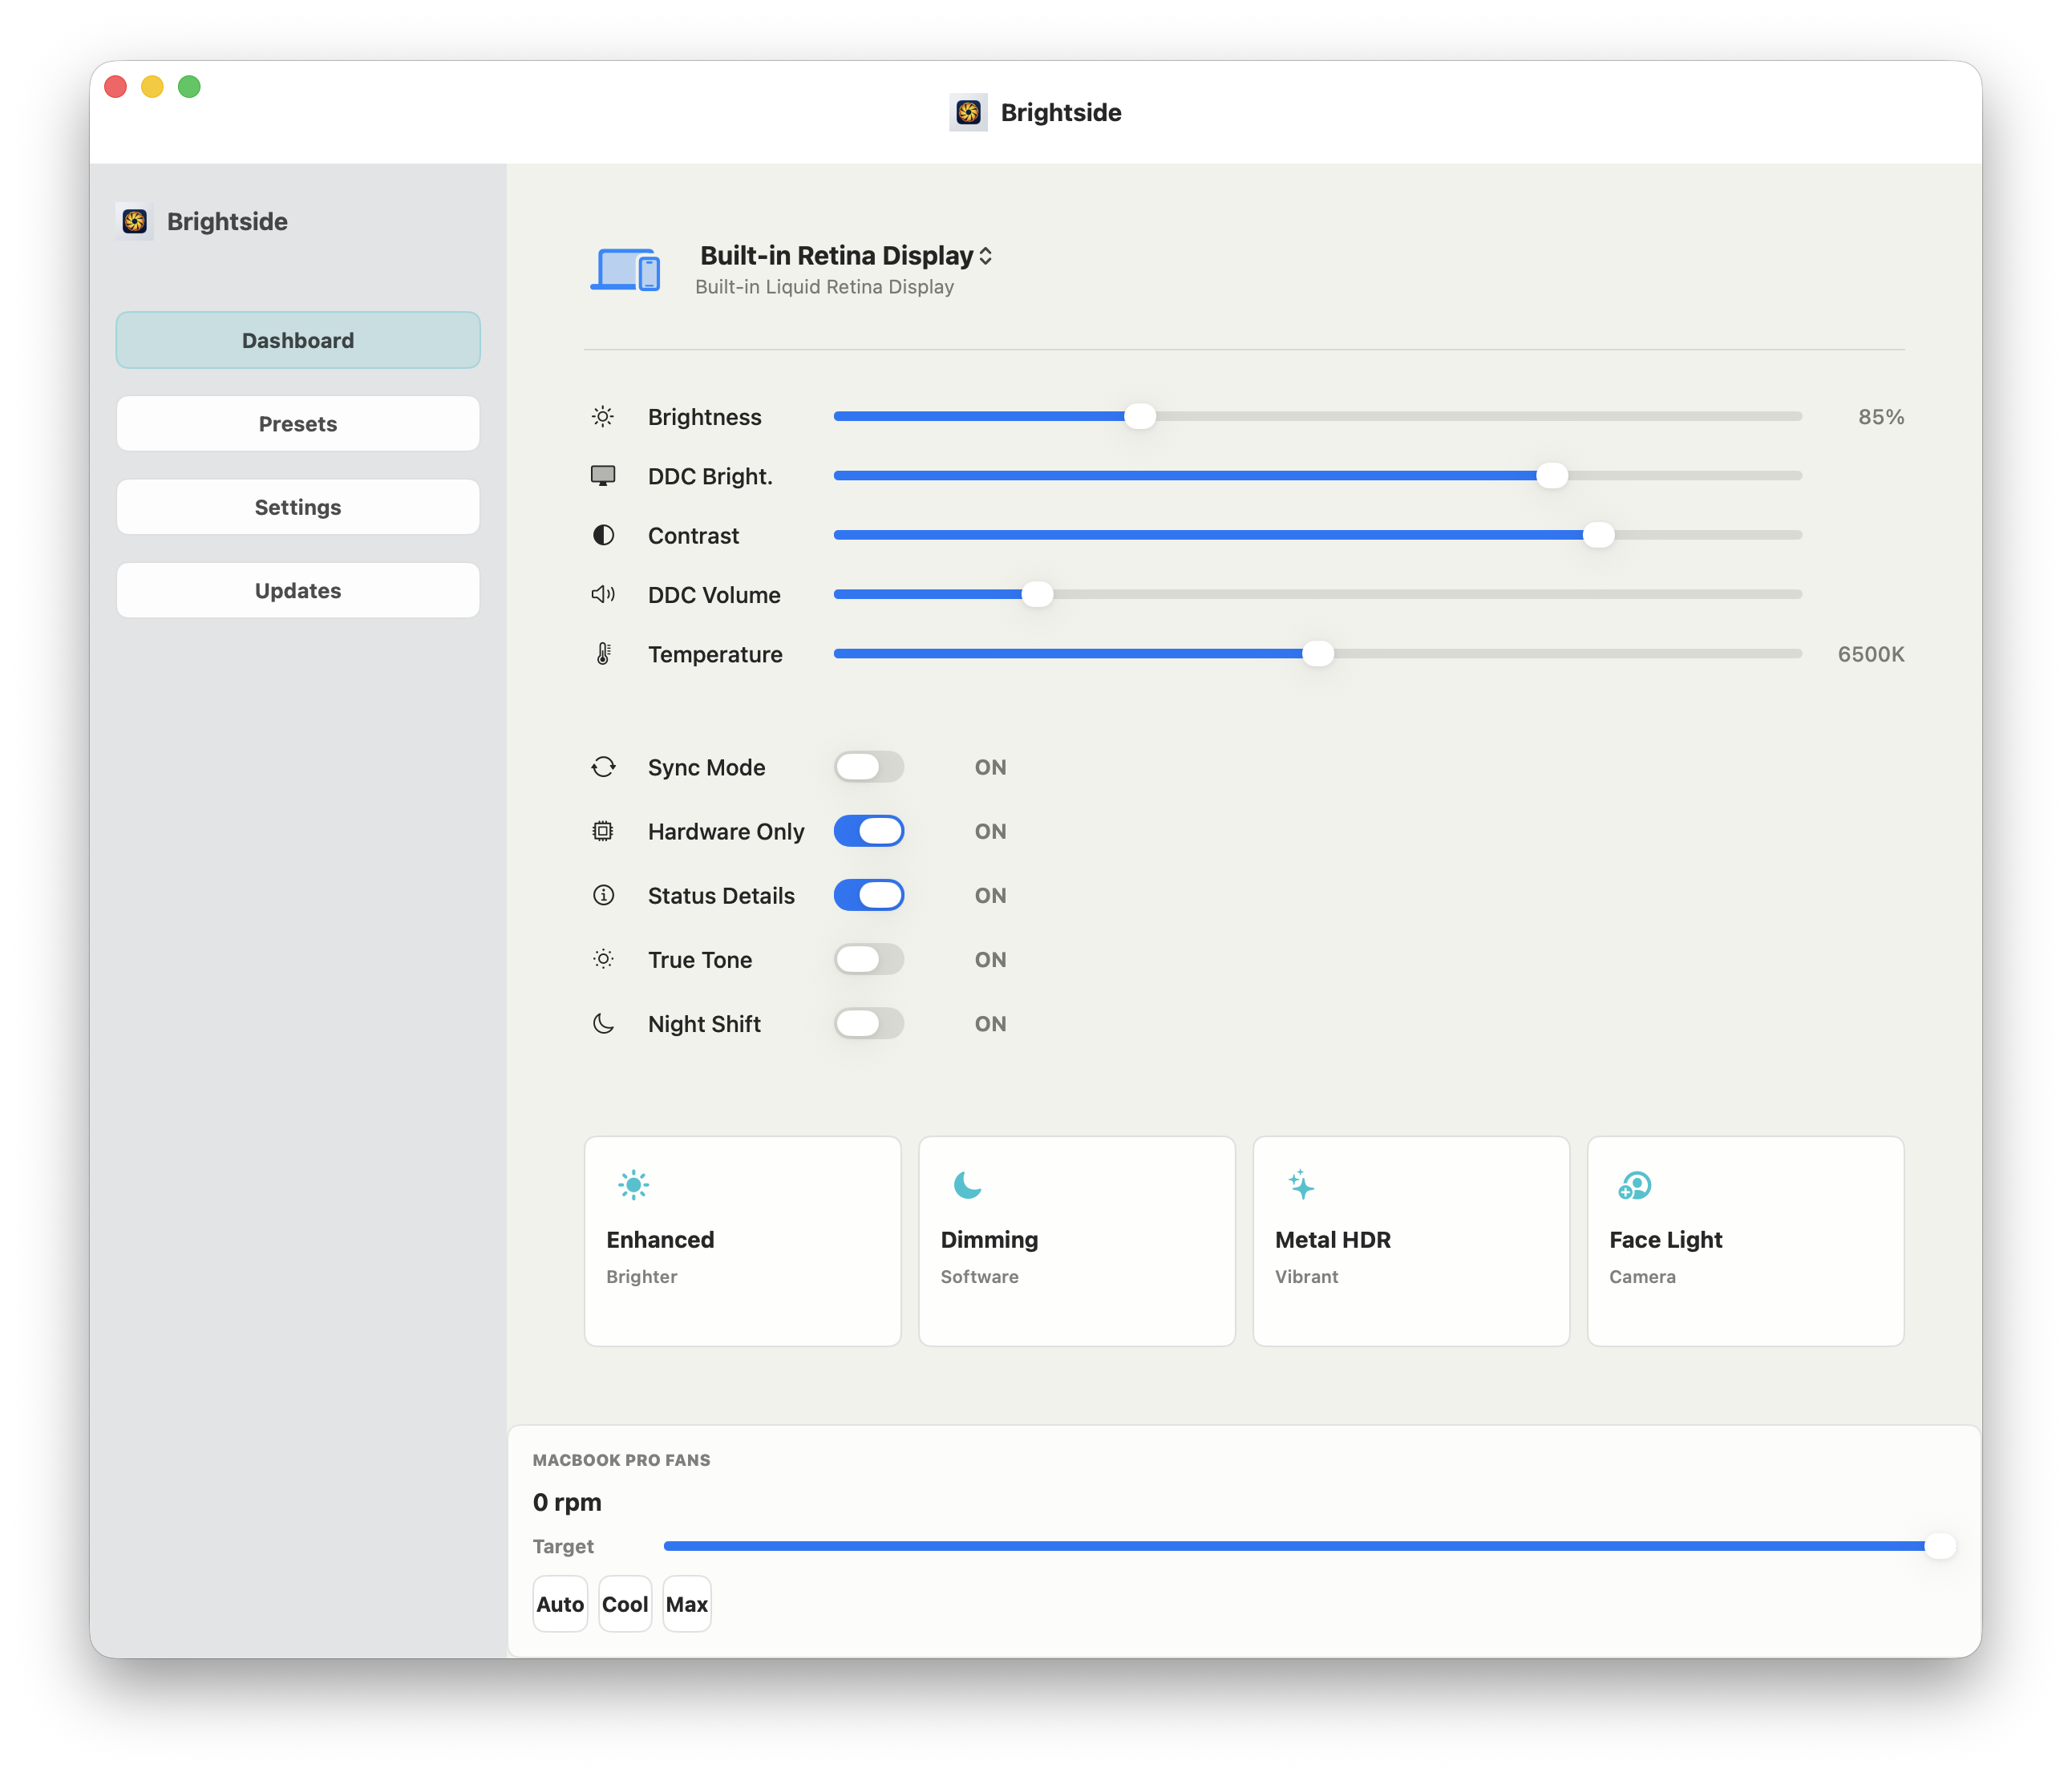The width and height of the screenshot is (2072, 1777).
Task: Click the sparkles icon on Metal HDR card
Action: 1301,1185
